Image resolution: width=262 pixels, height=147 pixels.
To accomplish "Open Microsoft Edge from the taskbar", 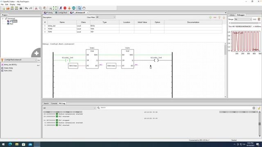I will pos(10,144).
